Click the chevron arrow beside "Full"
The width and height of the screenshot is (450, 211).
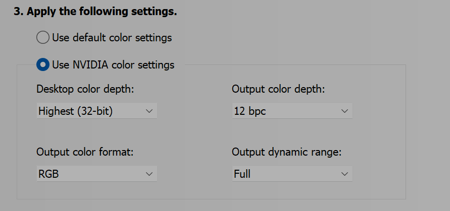344,174
